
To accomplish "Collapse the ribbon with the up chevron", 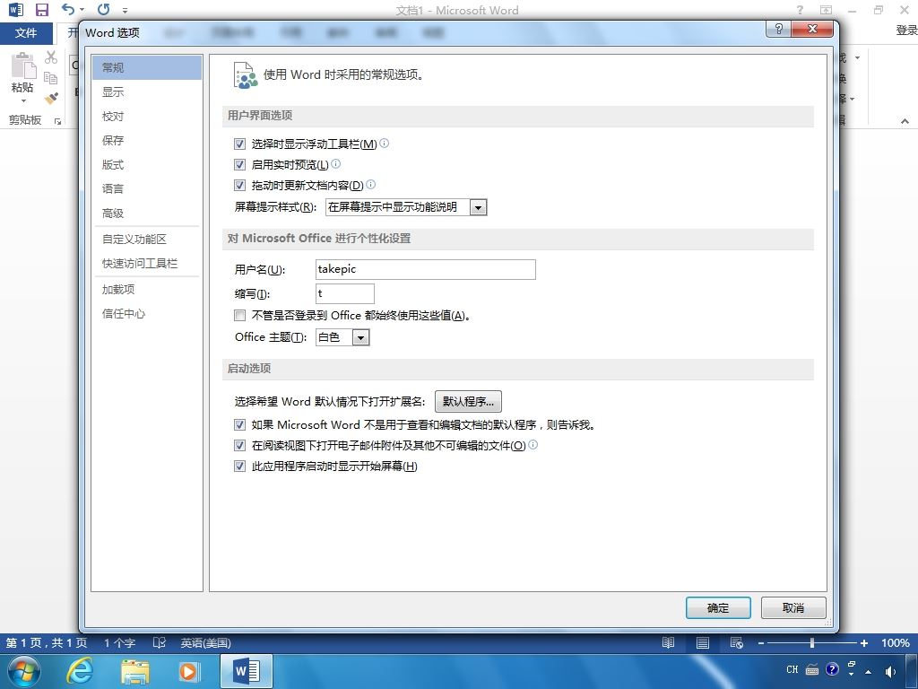I will 905,121.
